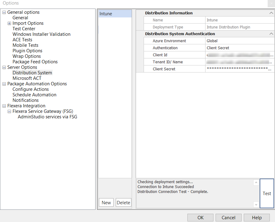The image size is (275, 222).
Task: Open Windows Installer Validation settings
Action: pos(41,34)
